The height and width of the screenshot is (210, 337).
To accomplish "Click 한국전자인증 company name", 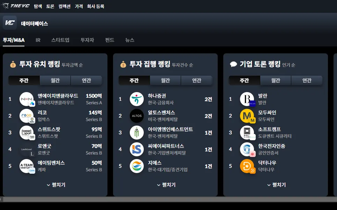I will (x=272, y=146).
